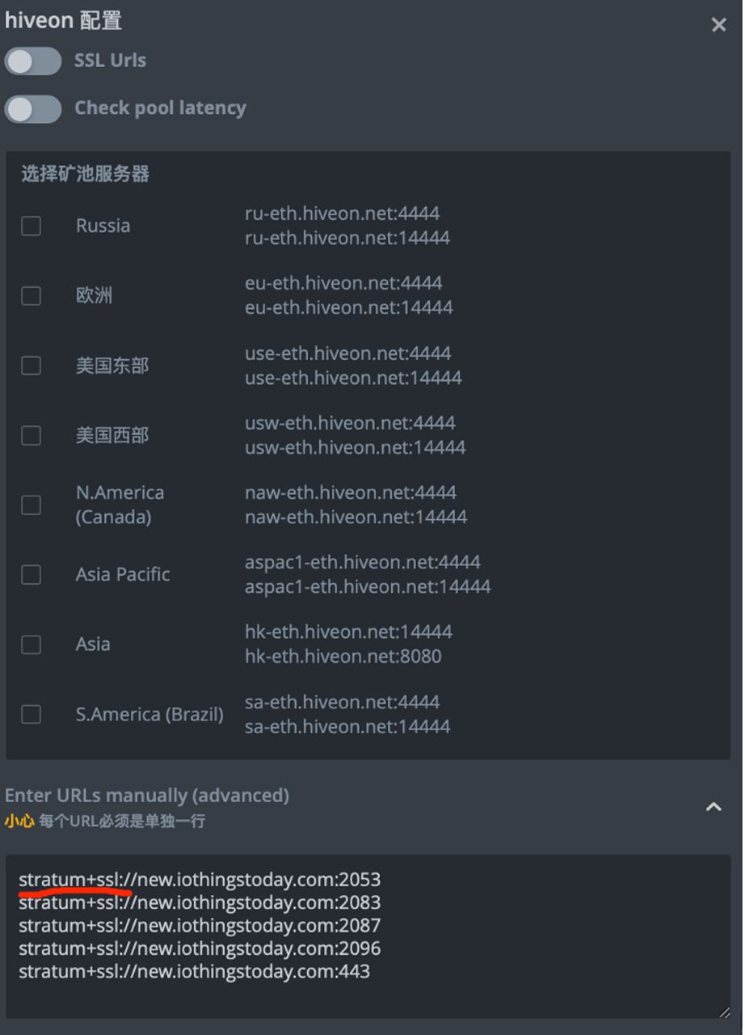Check the S.America (Brazil) checkbox
Screen dimensions: 745x1035
(31, 714)
